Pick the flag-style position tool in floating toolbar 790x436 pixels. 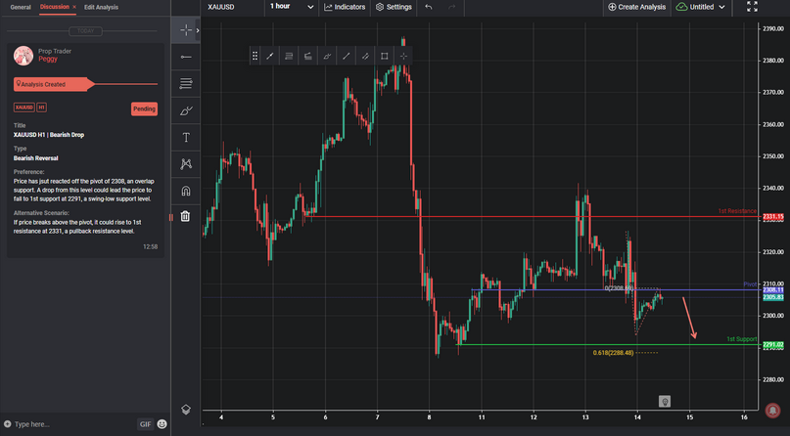point(307,57)
